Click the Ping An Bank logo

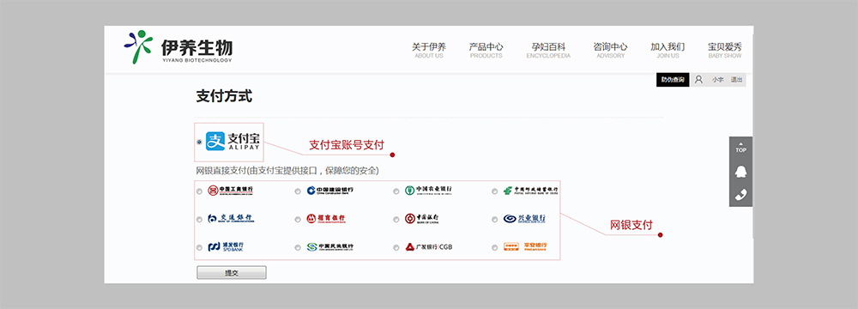click(x=525, y=246)
